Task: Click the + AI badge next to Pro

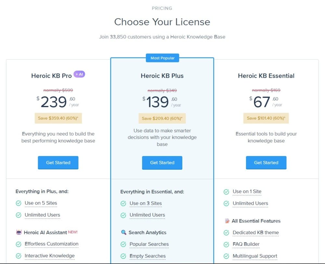Action: pyautogui.click(x=79, y=74)
